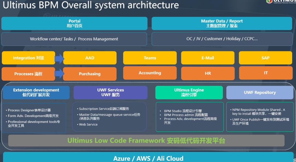
Task: Select the AAD integration block
Action: (x=90, y=58)
